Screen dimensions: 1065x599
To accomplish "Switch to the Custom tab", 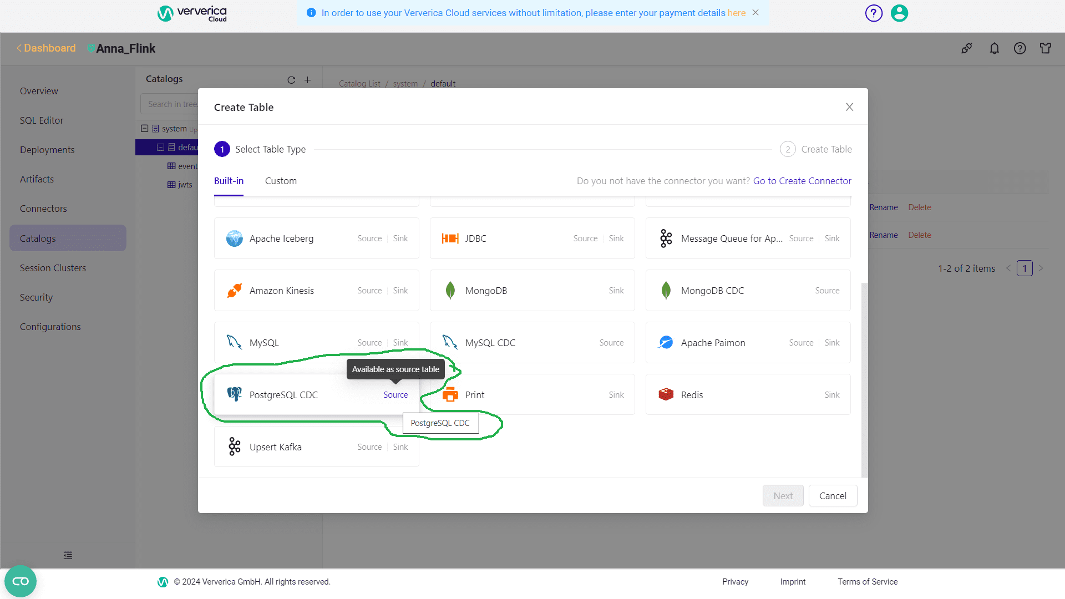I will tap(281, 181).
